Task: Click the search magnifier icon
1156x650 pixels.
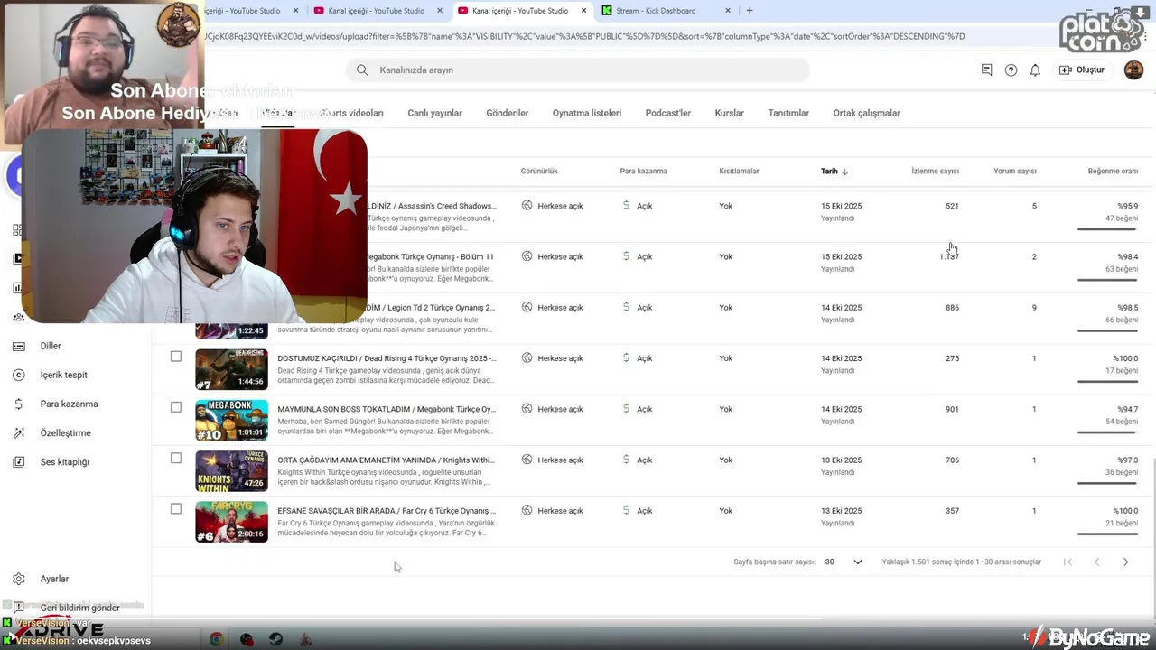Action: coord(362,70)
